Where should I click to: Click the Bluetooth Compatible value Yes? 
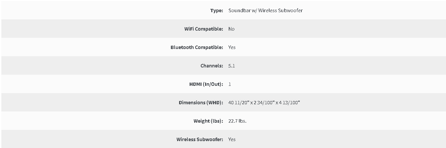point(232,47)
